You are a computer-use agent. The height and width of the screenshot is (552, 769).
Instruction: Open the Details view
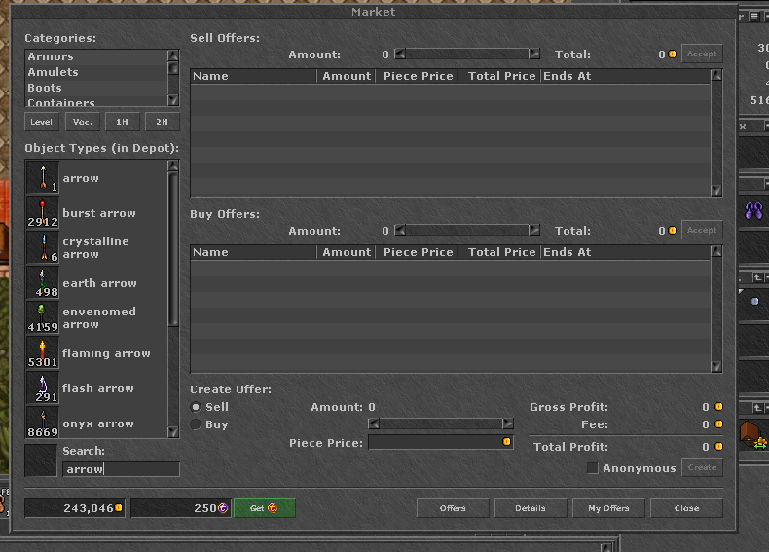[531, 508]
